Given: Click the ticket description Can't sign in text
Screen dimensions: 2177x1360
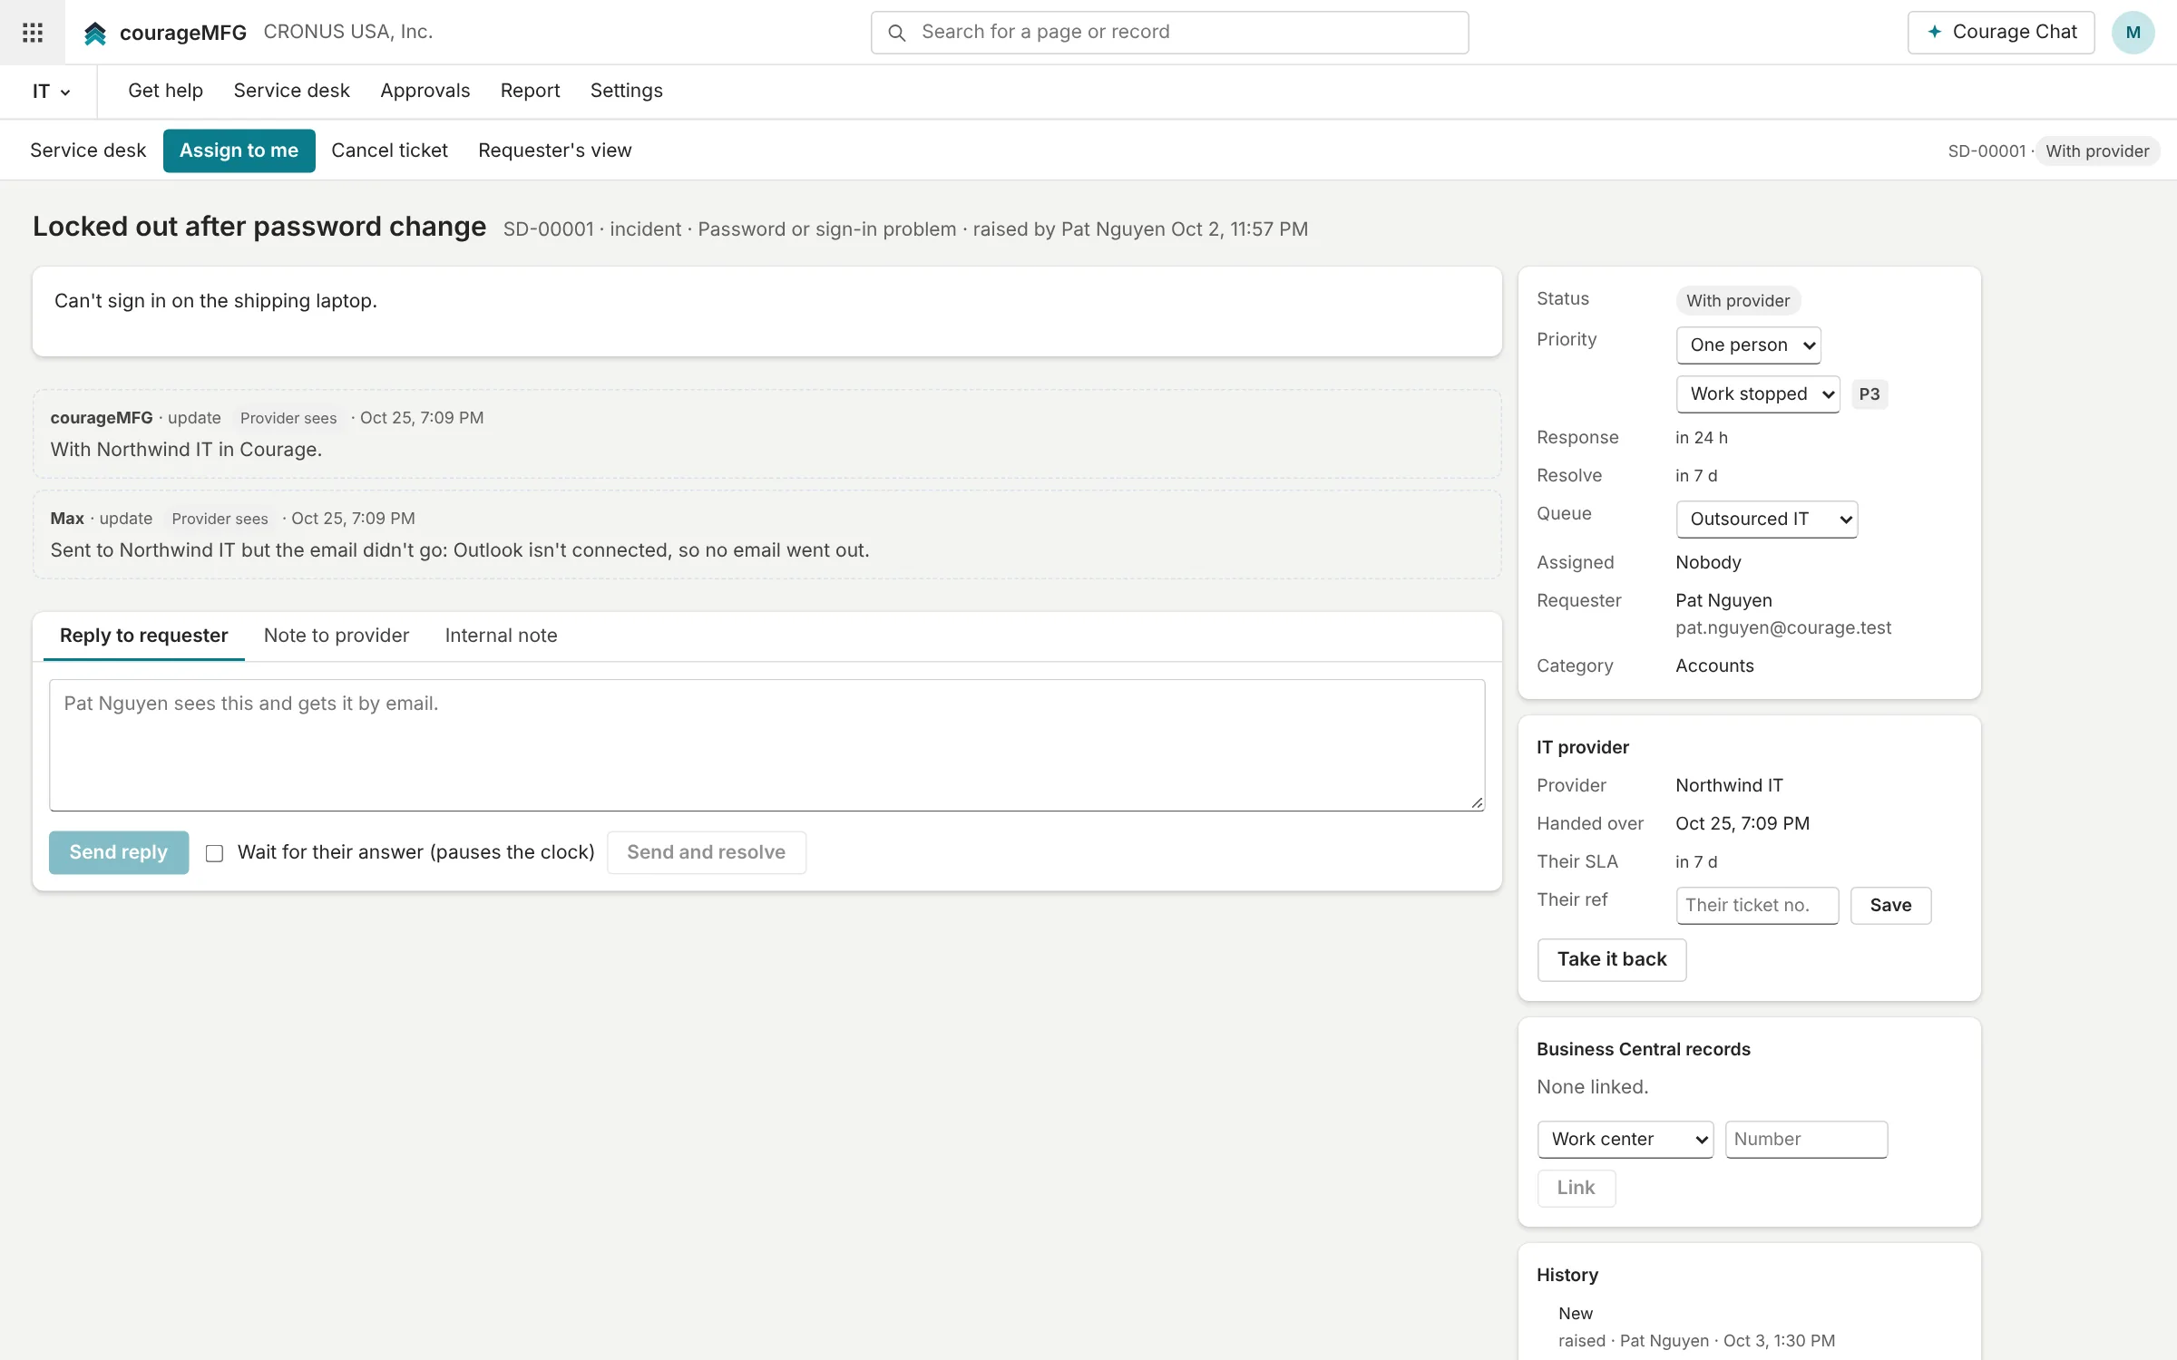Looking at the screenshot, I should (216, 301).
